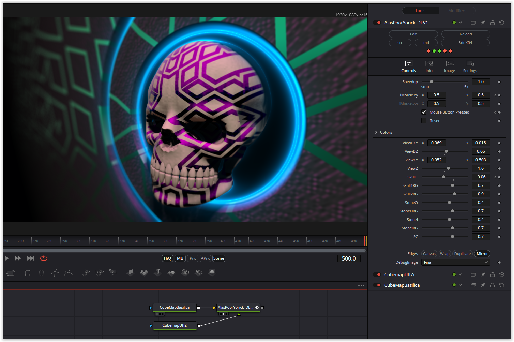Screen dimensions: 514x342
Task: Open CubeMapBasilica color chevron menu
Action: pos(460,285)
